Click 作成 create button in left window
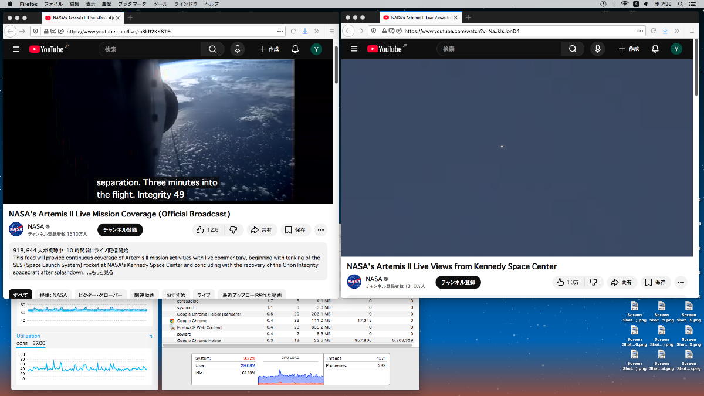This screenshot has height=396, width=704. click(x=269, y=49)
